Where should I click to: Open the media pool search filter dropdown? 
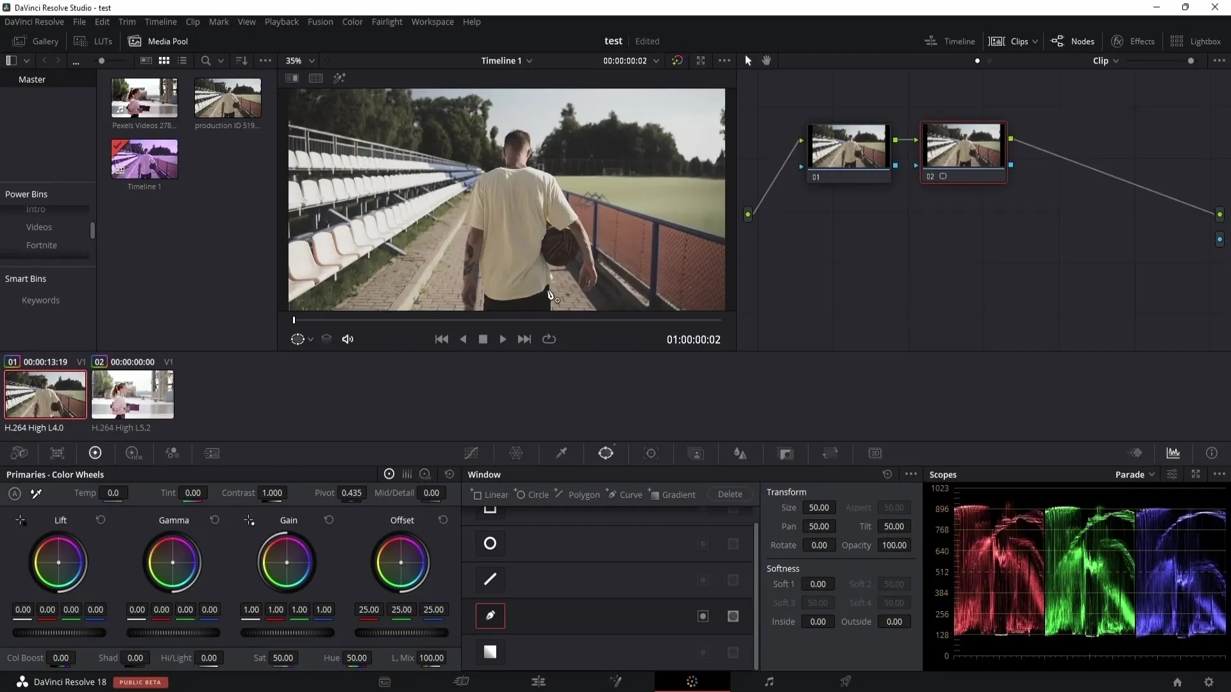pyautogui.click(x=221, y=61)
